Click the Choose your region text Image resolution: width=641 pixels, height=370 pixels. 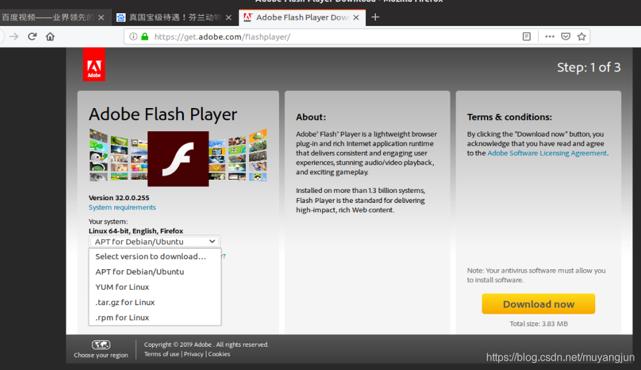(101, 355)
